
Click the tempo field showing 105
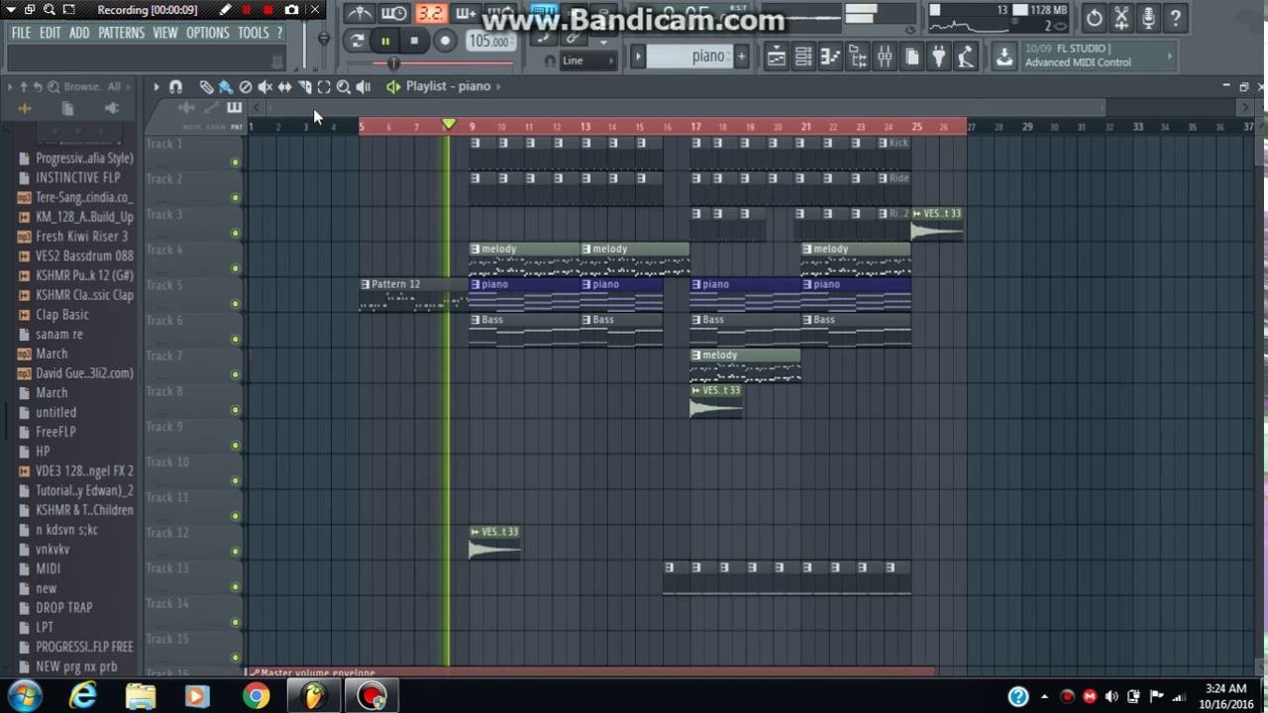tap(488, 42)
